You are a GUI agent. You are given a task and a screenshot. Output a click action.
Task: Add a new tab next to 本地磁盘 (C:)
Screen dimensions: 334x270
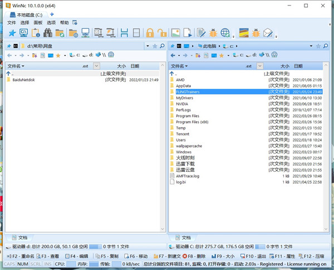tap(52, 14)
